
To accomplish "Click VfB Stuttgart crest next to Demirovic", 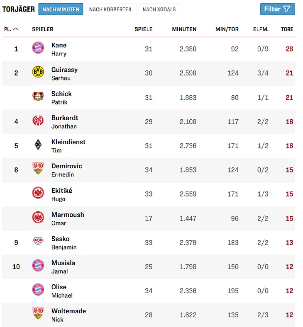I will point(38,169).
